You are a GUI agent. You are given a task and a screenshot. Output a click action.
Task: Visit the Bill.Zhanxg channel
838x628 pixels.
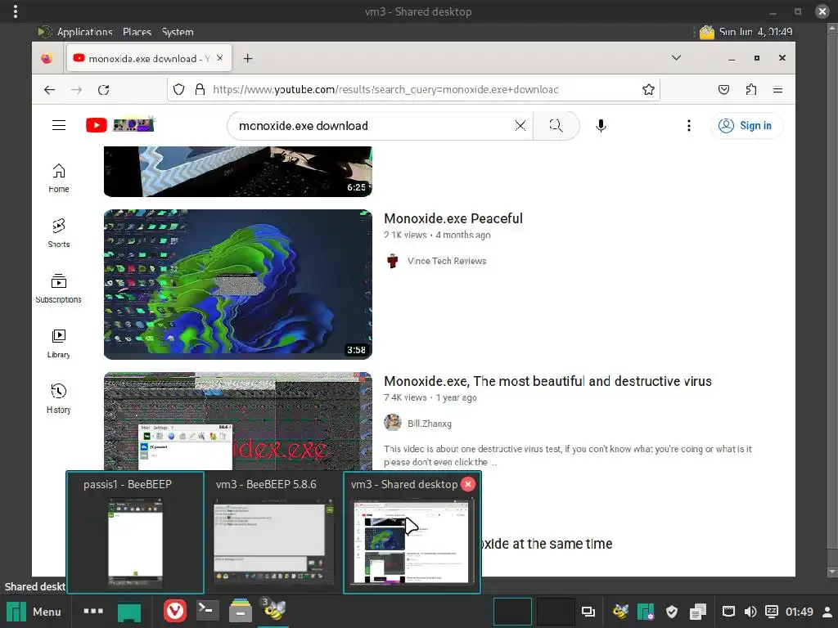pyautogui.click(x=429, y=424)
